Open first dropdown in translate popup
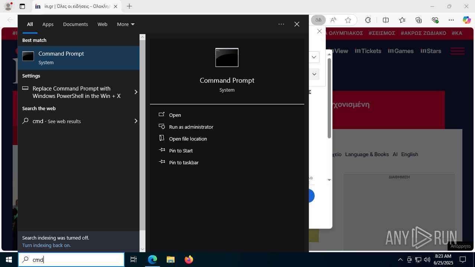This screenshot has width=475, height=267. pyautogui.click(x=314, y=57)
